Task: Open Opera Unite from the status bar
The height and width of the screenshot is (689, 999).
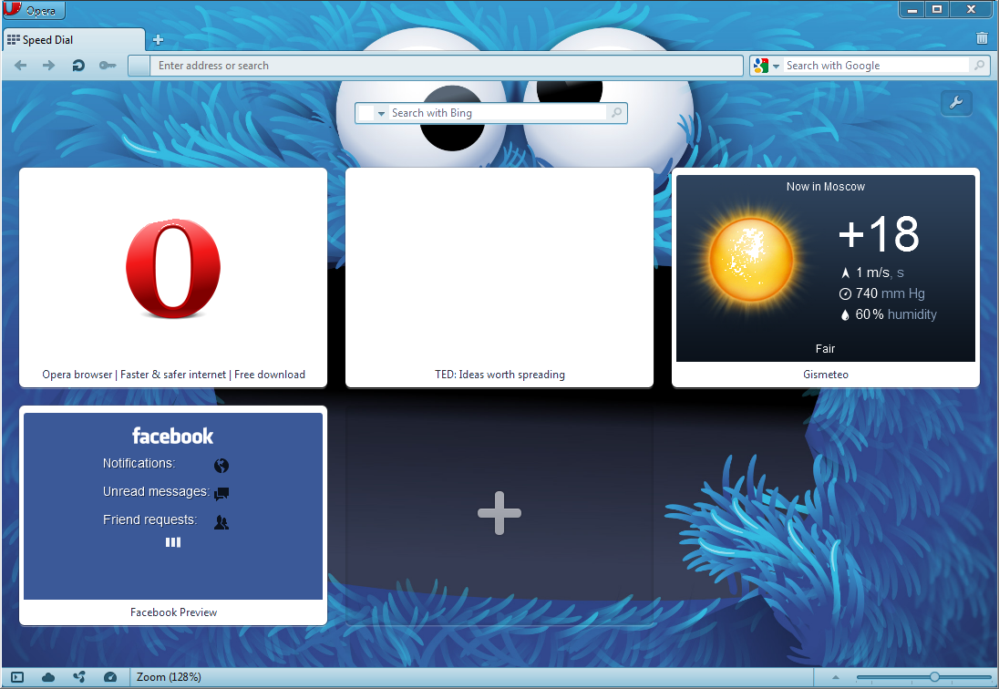Action: pos(79,676)
